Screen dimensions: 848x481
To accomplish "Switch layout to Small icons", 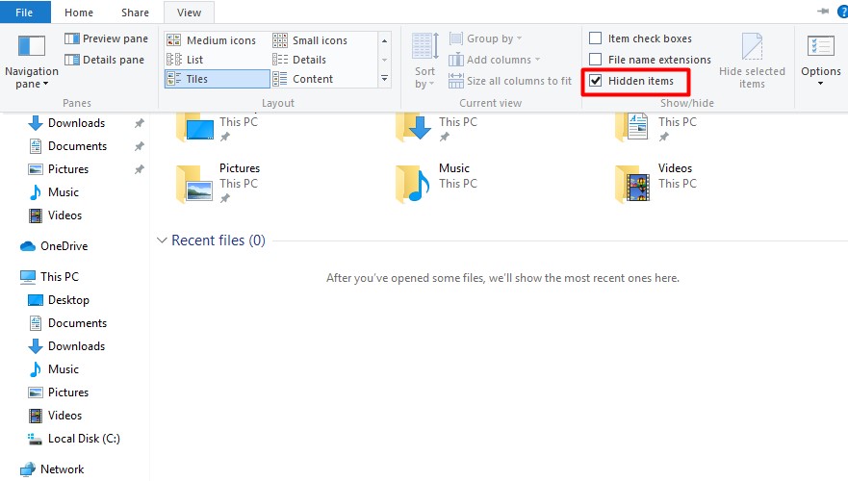I will 310,40.
